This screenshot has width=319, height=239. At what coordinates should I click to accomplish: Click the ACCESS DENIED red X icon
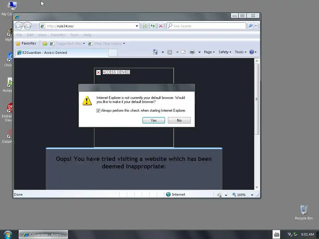[98, 73]
